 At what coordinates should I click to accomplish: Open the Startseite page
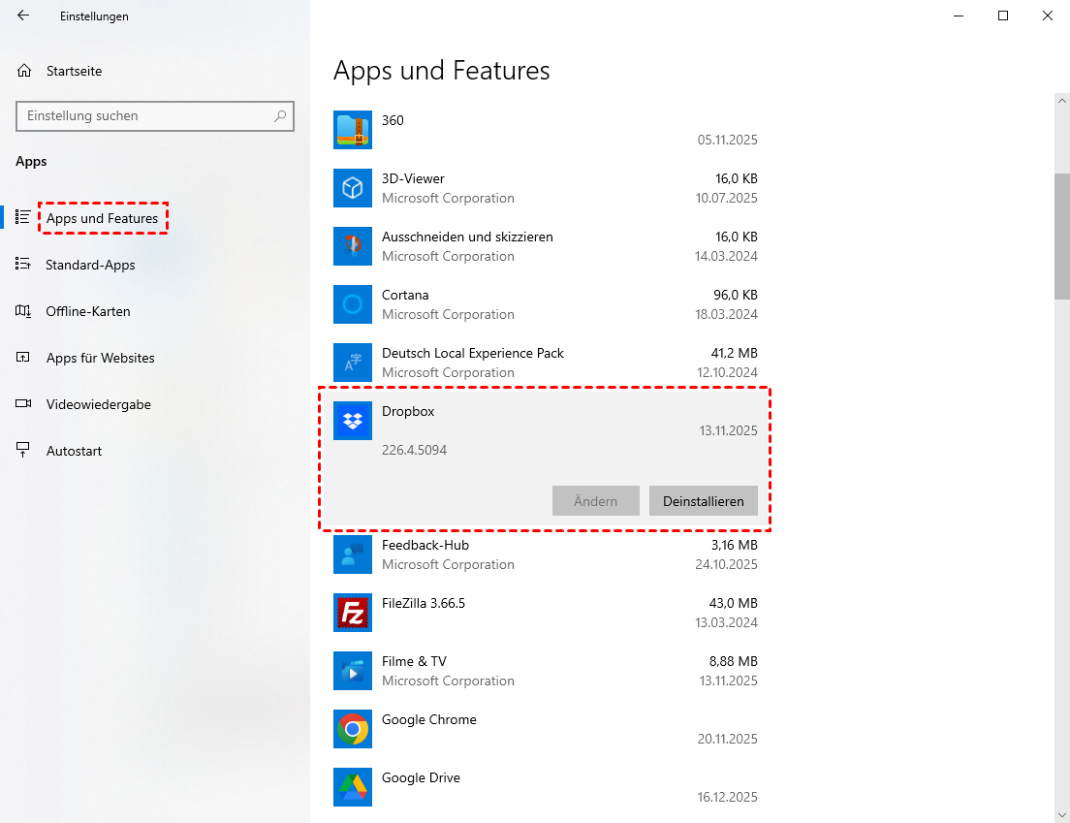(x=74, y=71)
